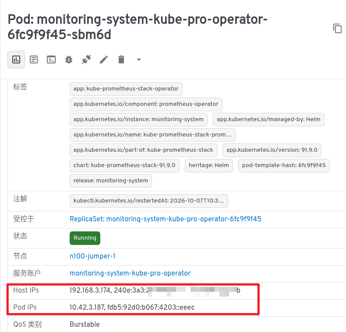Click the label chart: kube-prometheus-stack-91.9.0
Viewport: 346px width, 332px height.
[x=124, y=165]
